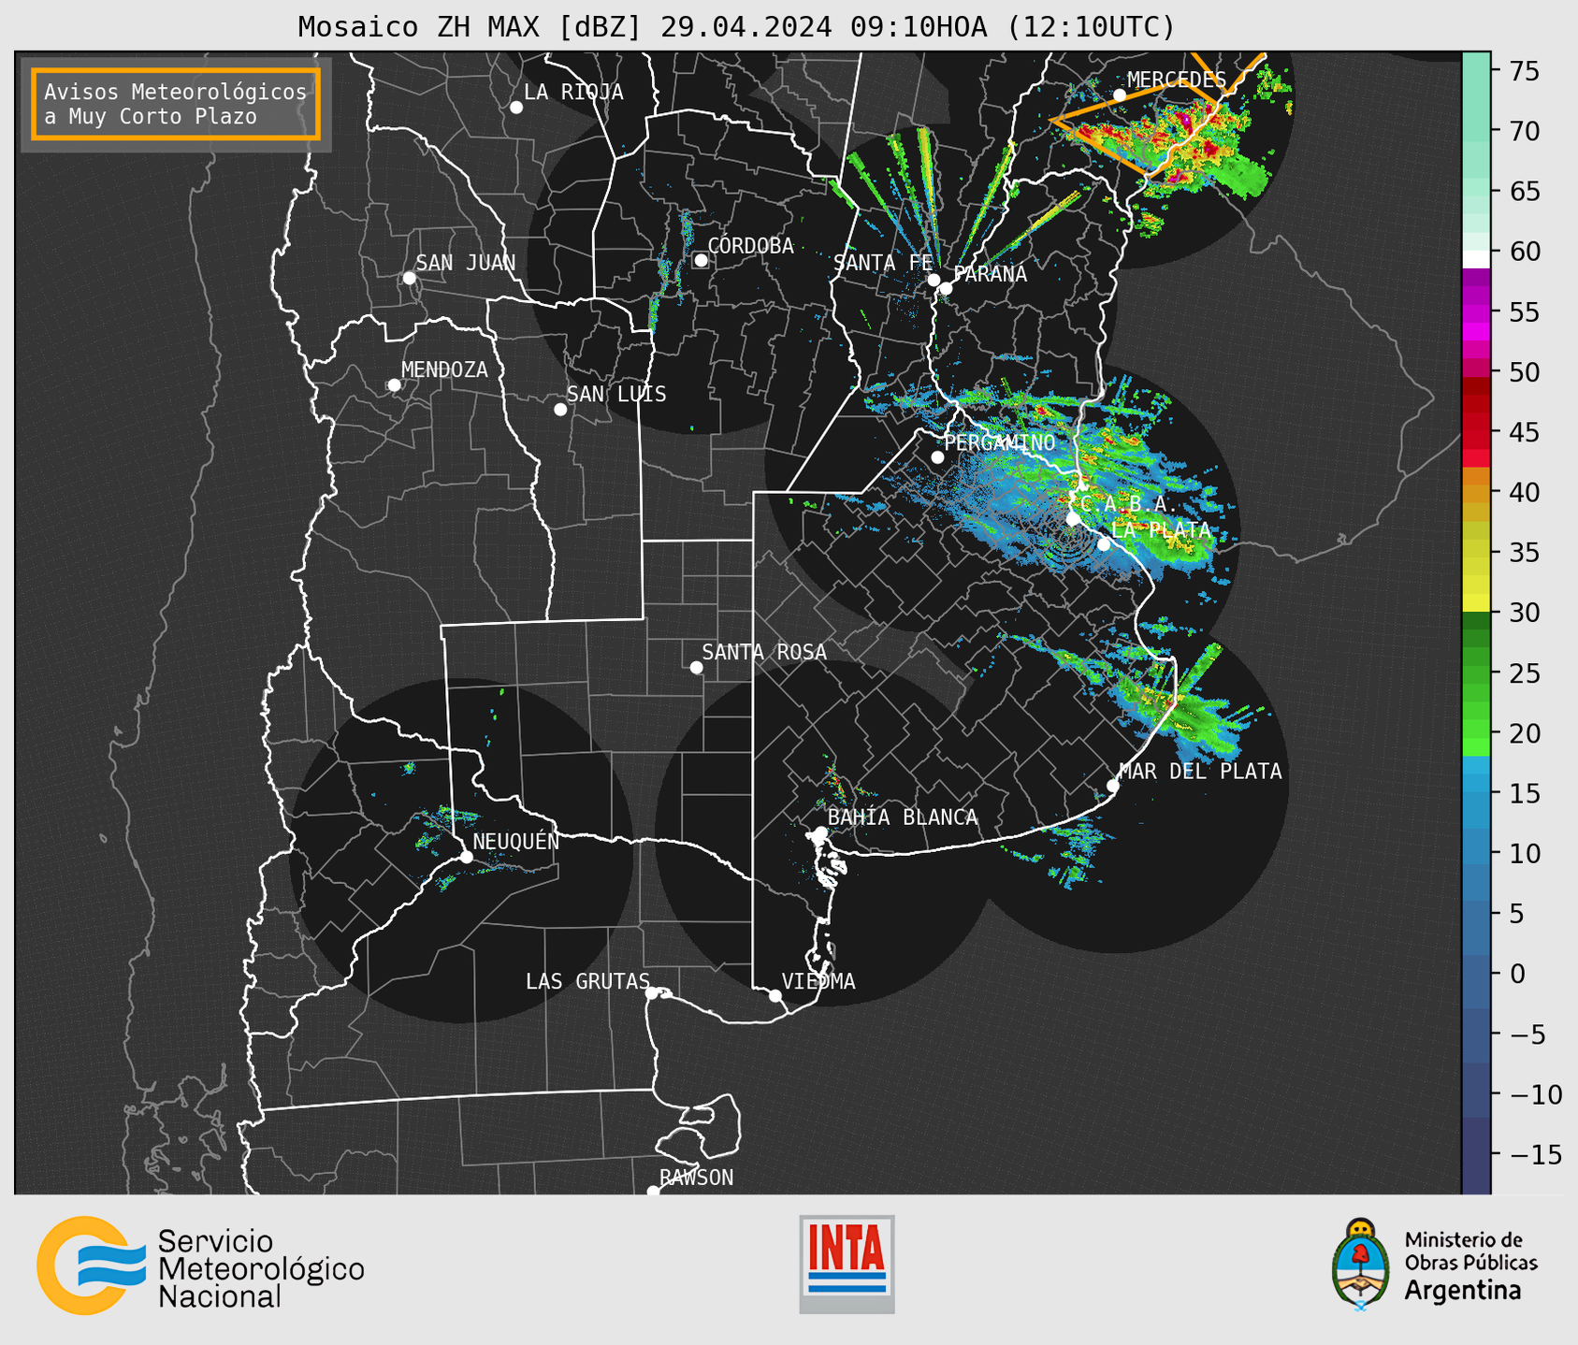Click the NEUQUÉN label text

pyautogui.click(x=516, y=841)
